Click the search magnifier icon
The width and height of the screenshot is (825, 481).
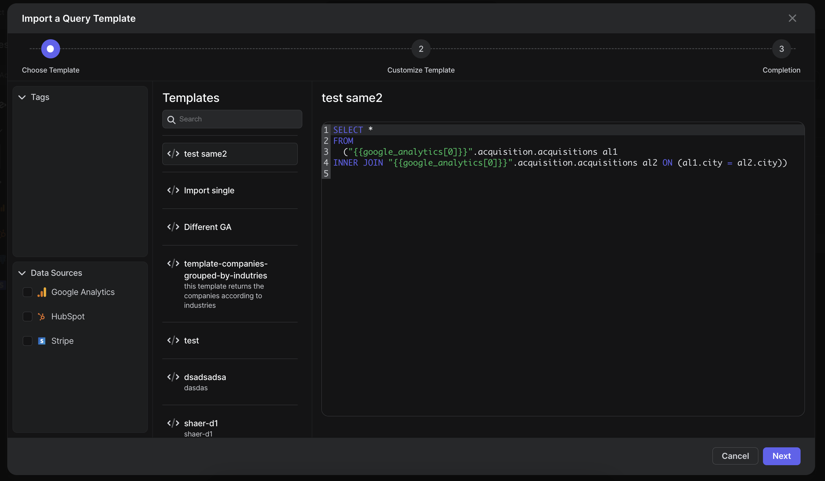tap(171, 119)
